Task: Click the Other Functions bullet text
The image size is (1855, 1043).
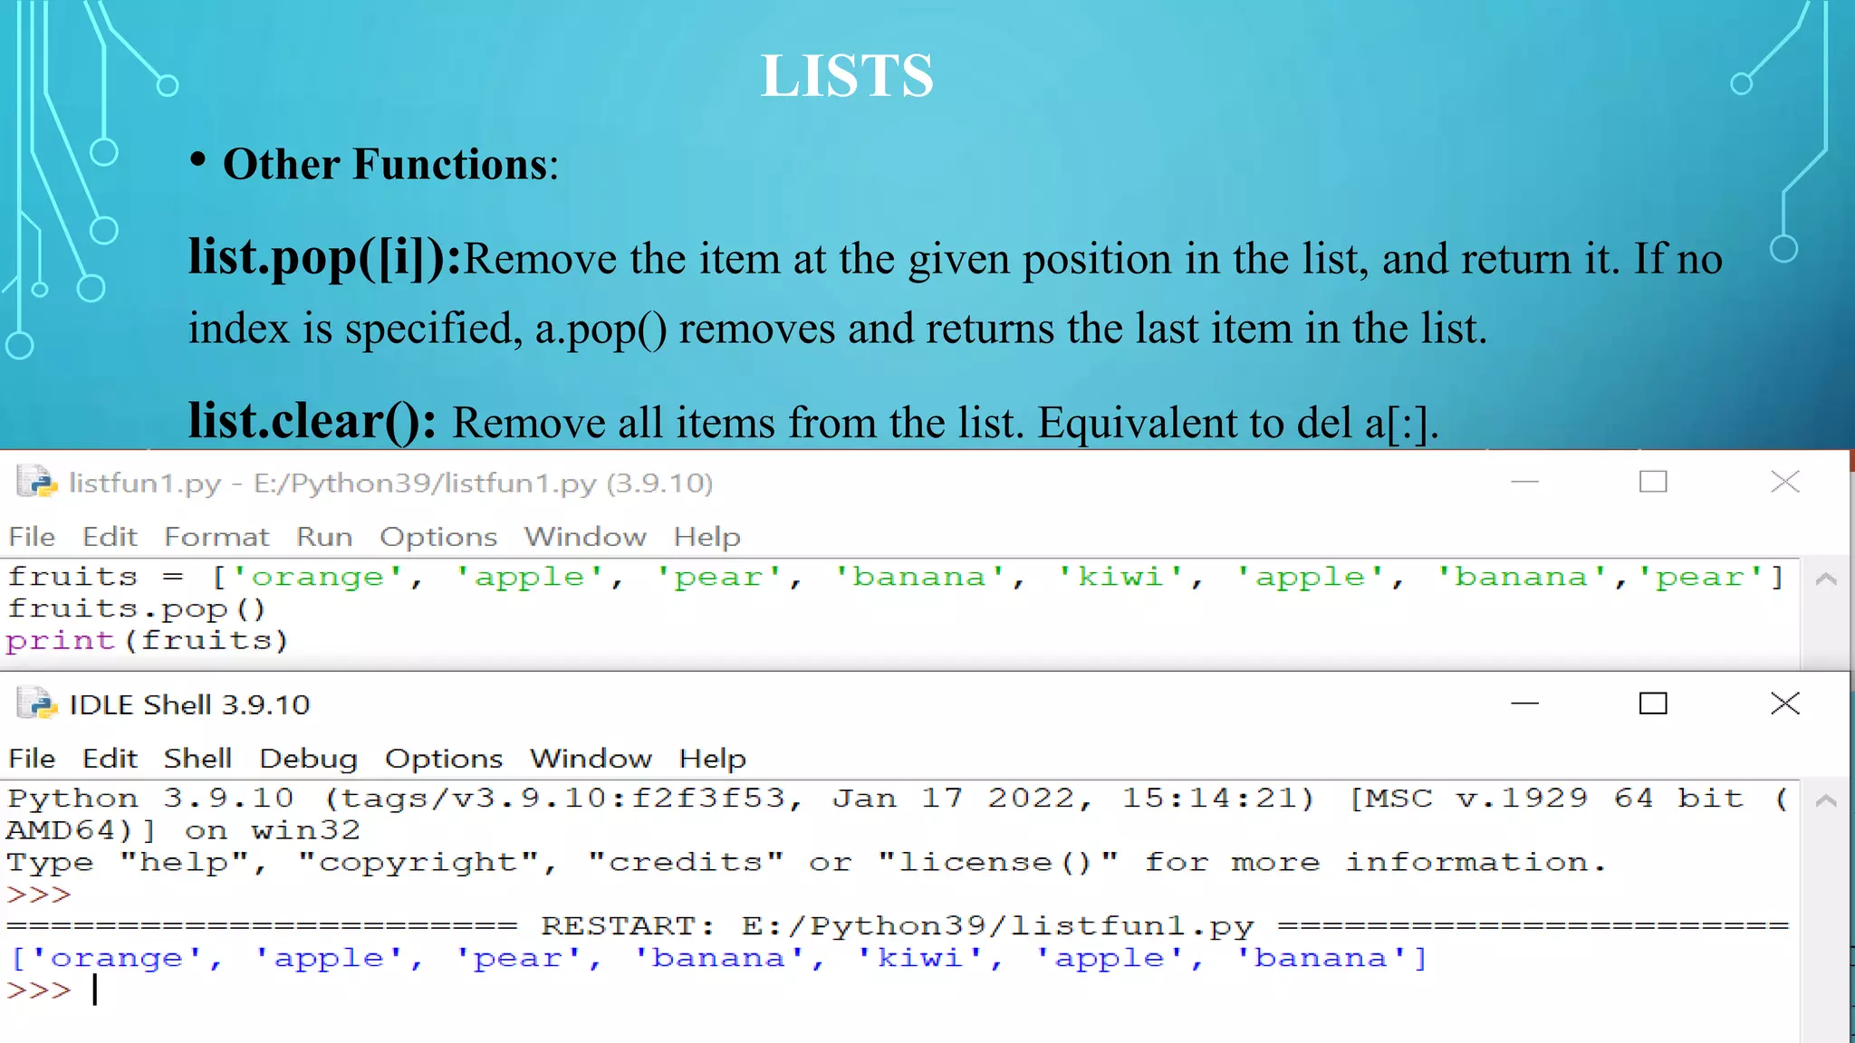Action: coord(390,165)
